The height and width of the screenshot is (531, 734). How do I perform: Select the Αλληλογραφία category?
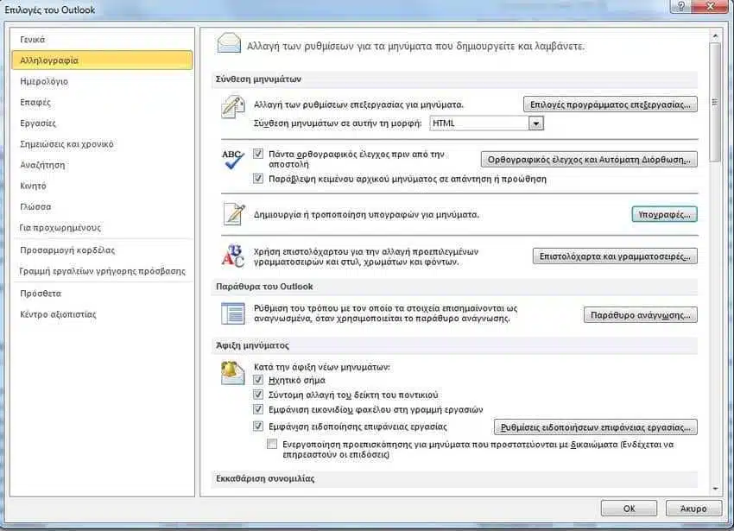coord(102,60)
